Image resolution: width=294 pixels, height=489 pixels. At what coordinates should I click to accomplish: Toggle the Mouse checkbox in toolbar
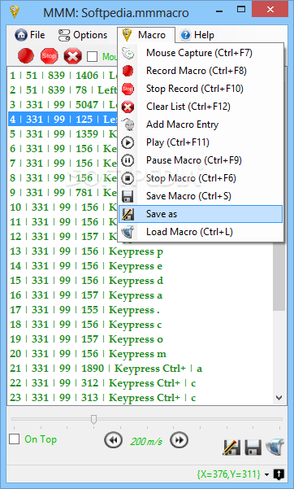tap(92, 57)
